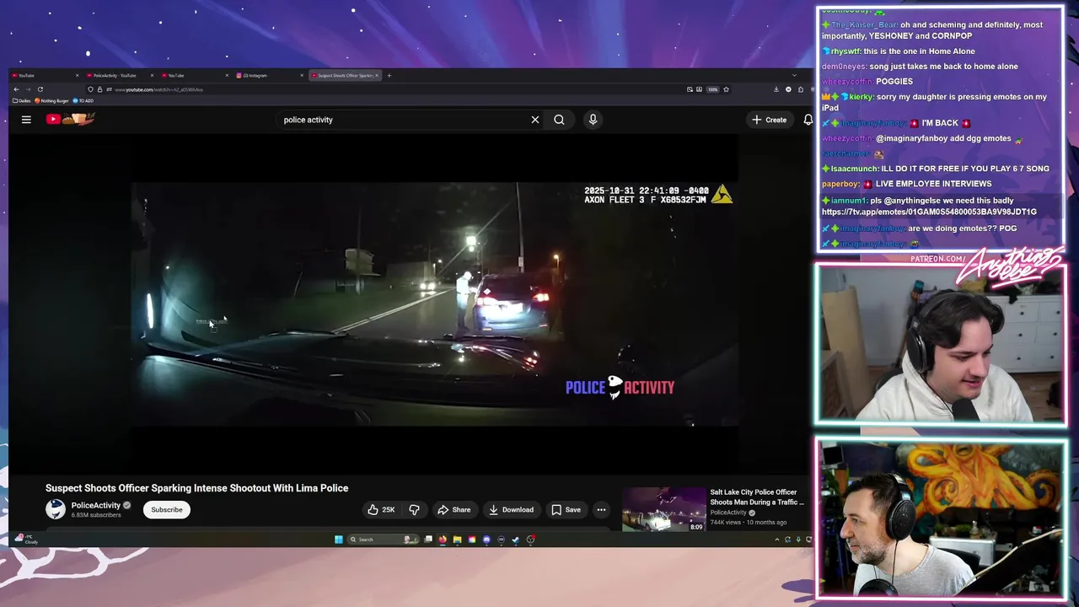Open File Explorer from the taskbar
The image size is (1079, 607).
(x=457, y=540)
